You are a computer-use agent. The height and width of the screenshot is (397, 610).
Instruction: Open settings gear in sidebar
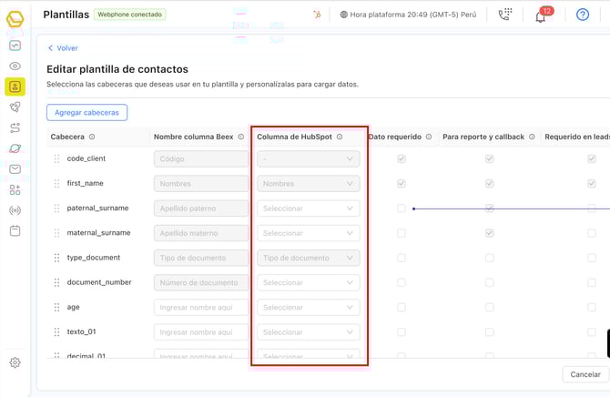(15, 362)
